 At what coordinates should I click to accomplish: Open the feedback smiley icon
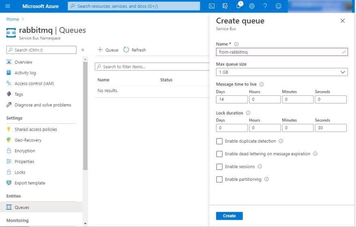(278, 6)
